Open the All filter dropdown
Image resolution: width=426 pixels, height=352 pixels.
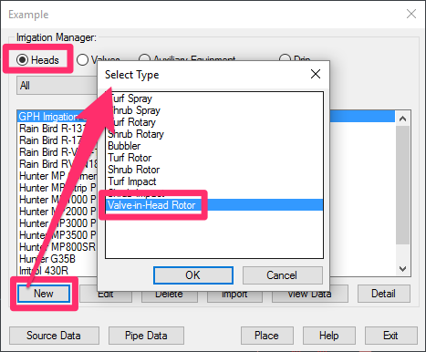[57, 86]
